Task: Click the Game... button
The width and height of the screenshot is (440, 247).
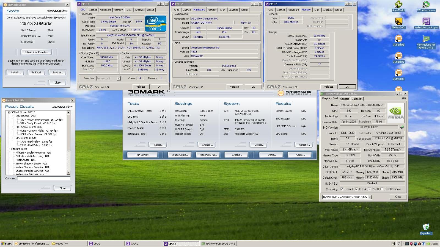Action: (x=300, y=155)
